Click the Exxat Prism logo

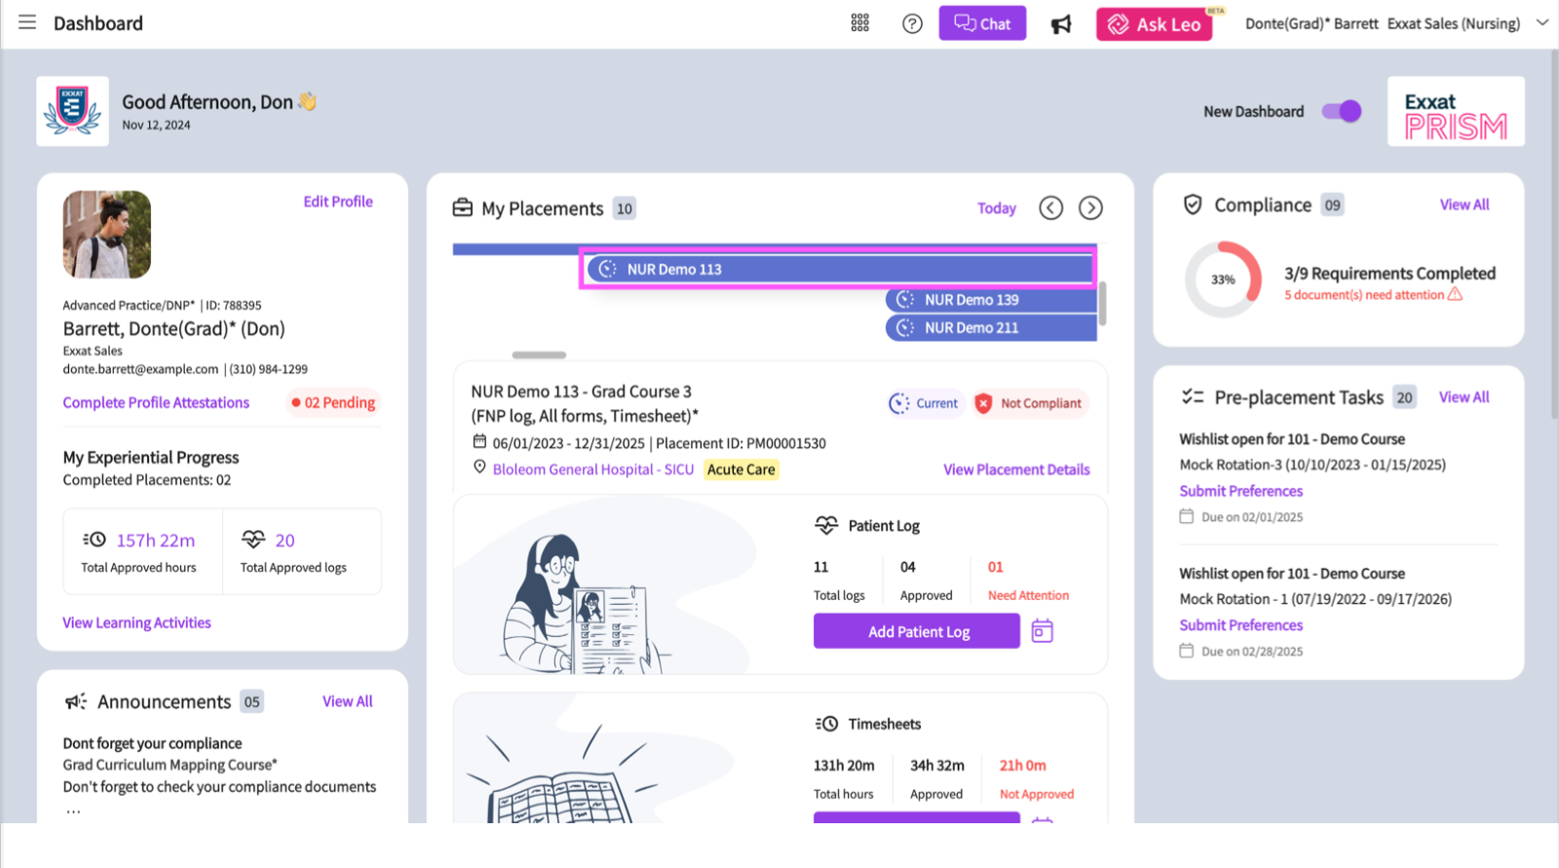(x=1455, y=112)
